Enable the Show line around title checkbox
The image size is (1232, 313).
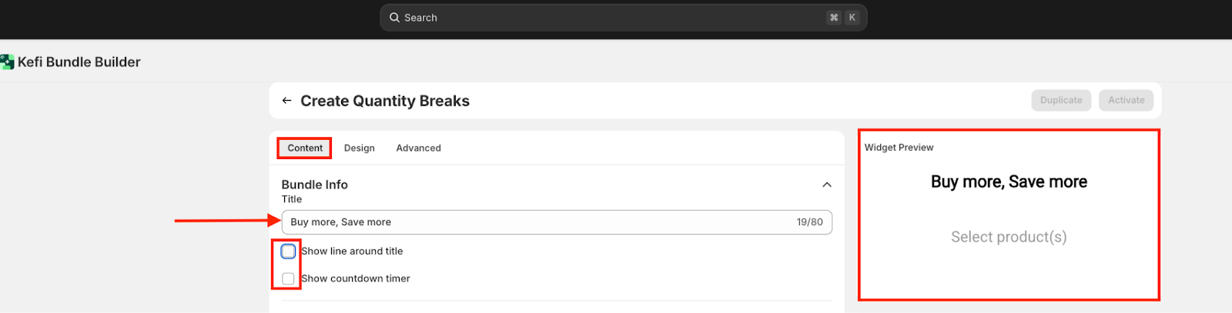[x=288, y=251]
